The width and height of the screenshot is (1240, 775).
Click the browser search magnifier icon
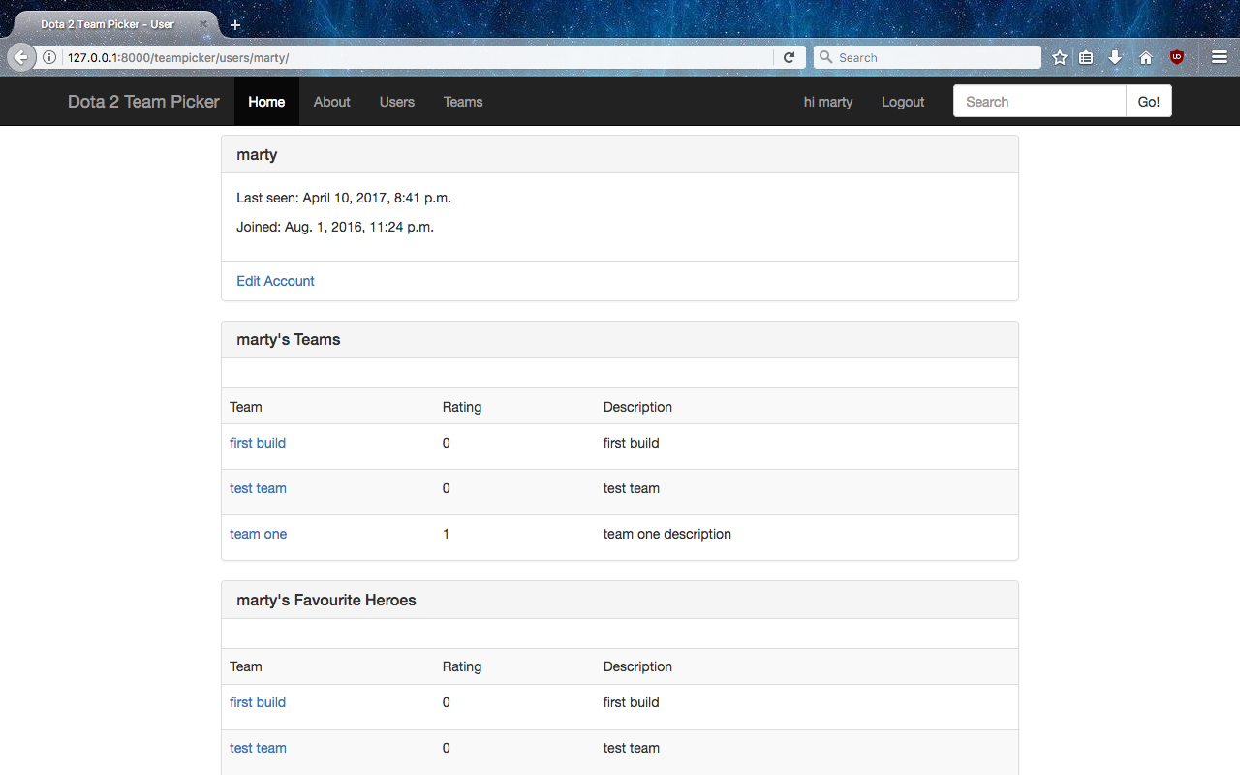click(826, 58)
